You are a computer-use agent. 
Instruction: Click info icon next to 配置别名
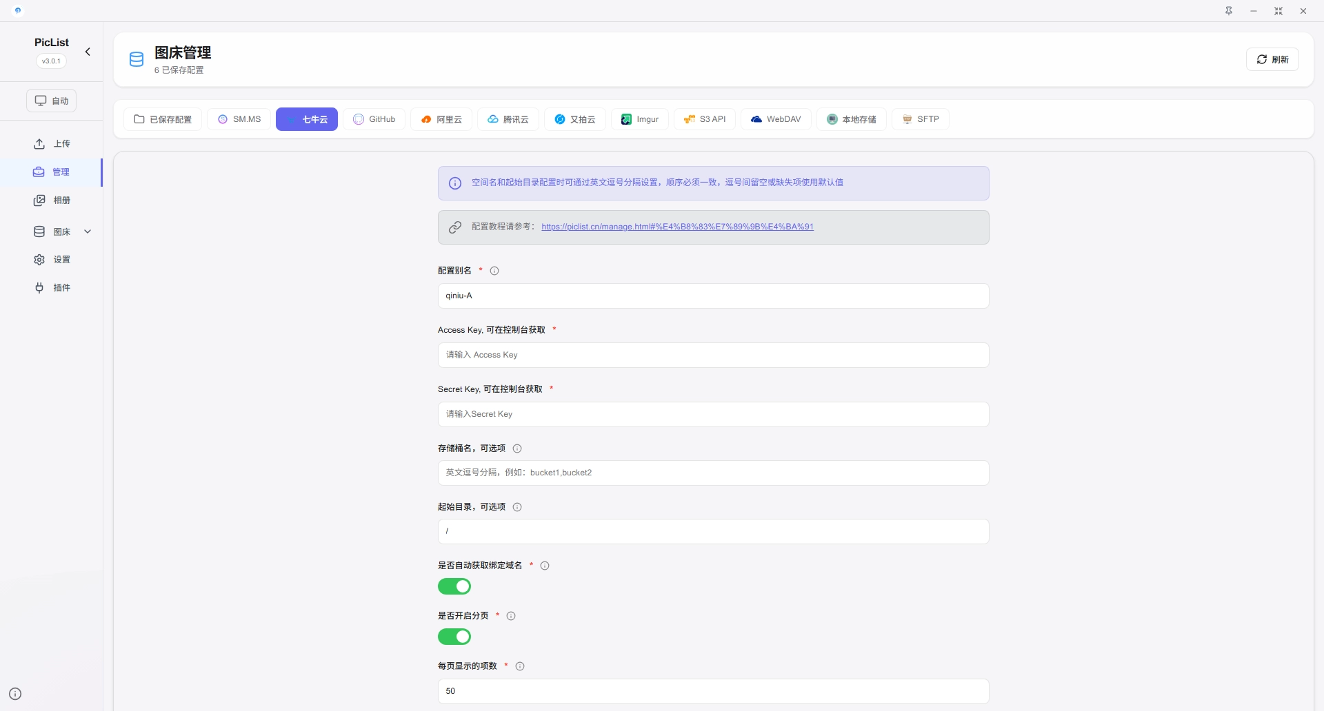[x=494, y=271]
